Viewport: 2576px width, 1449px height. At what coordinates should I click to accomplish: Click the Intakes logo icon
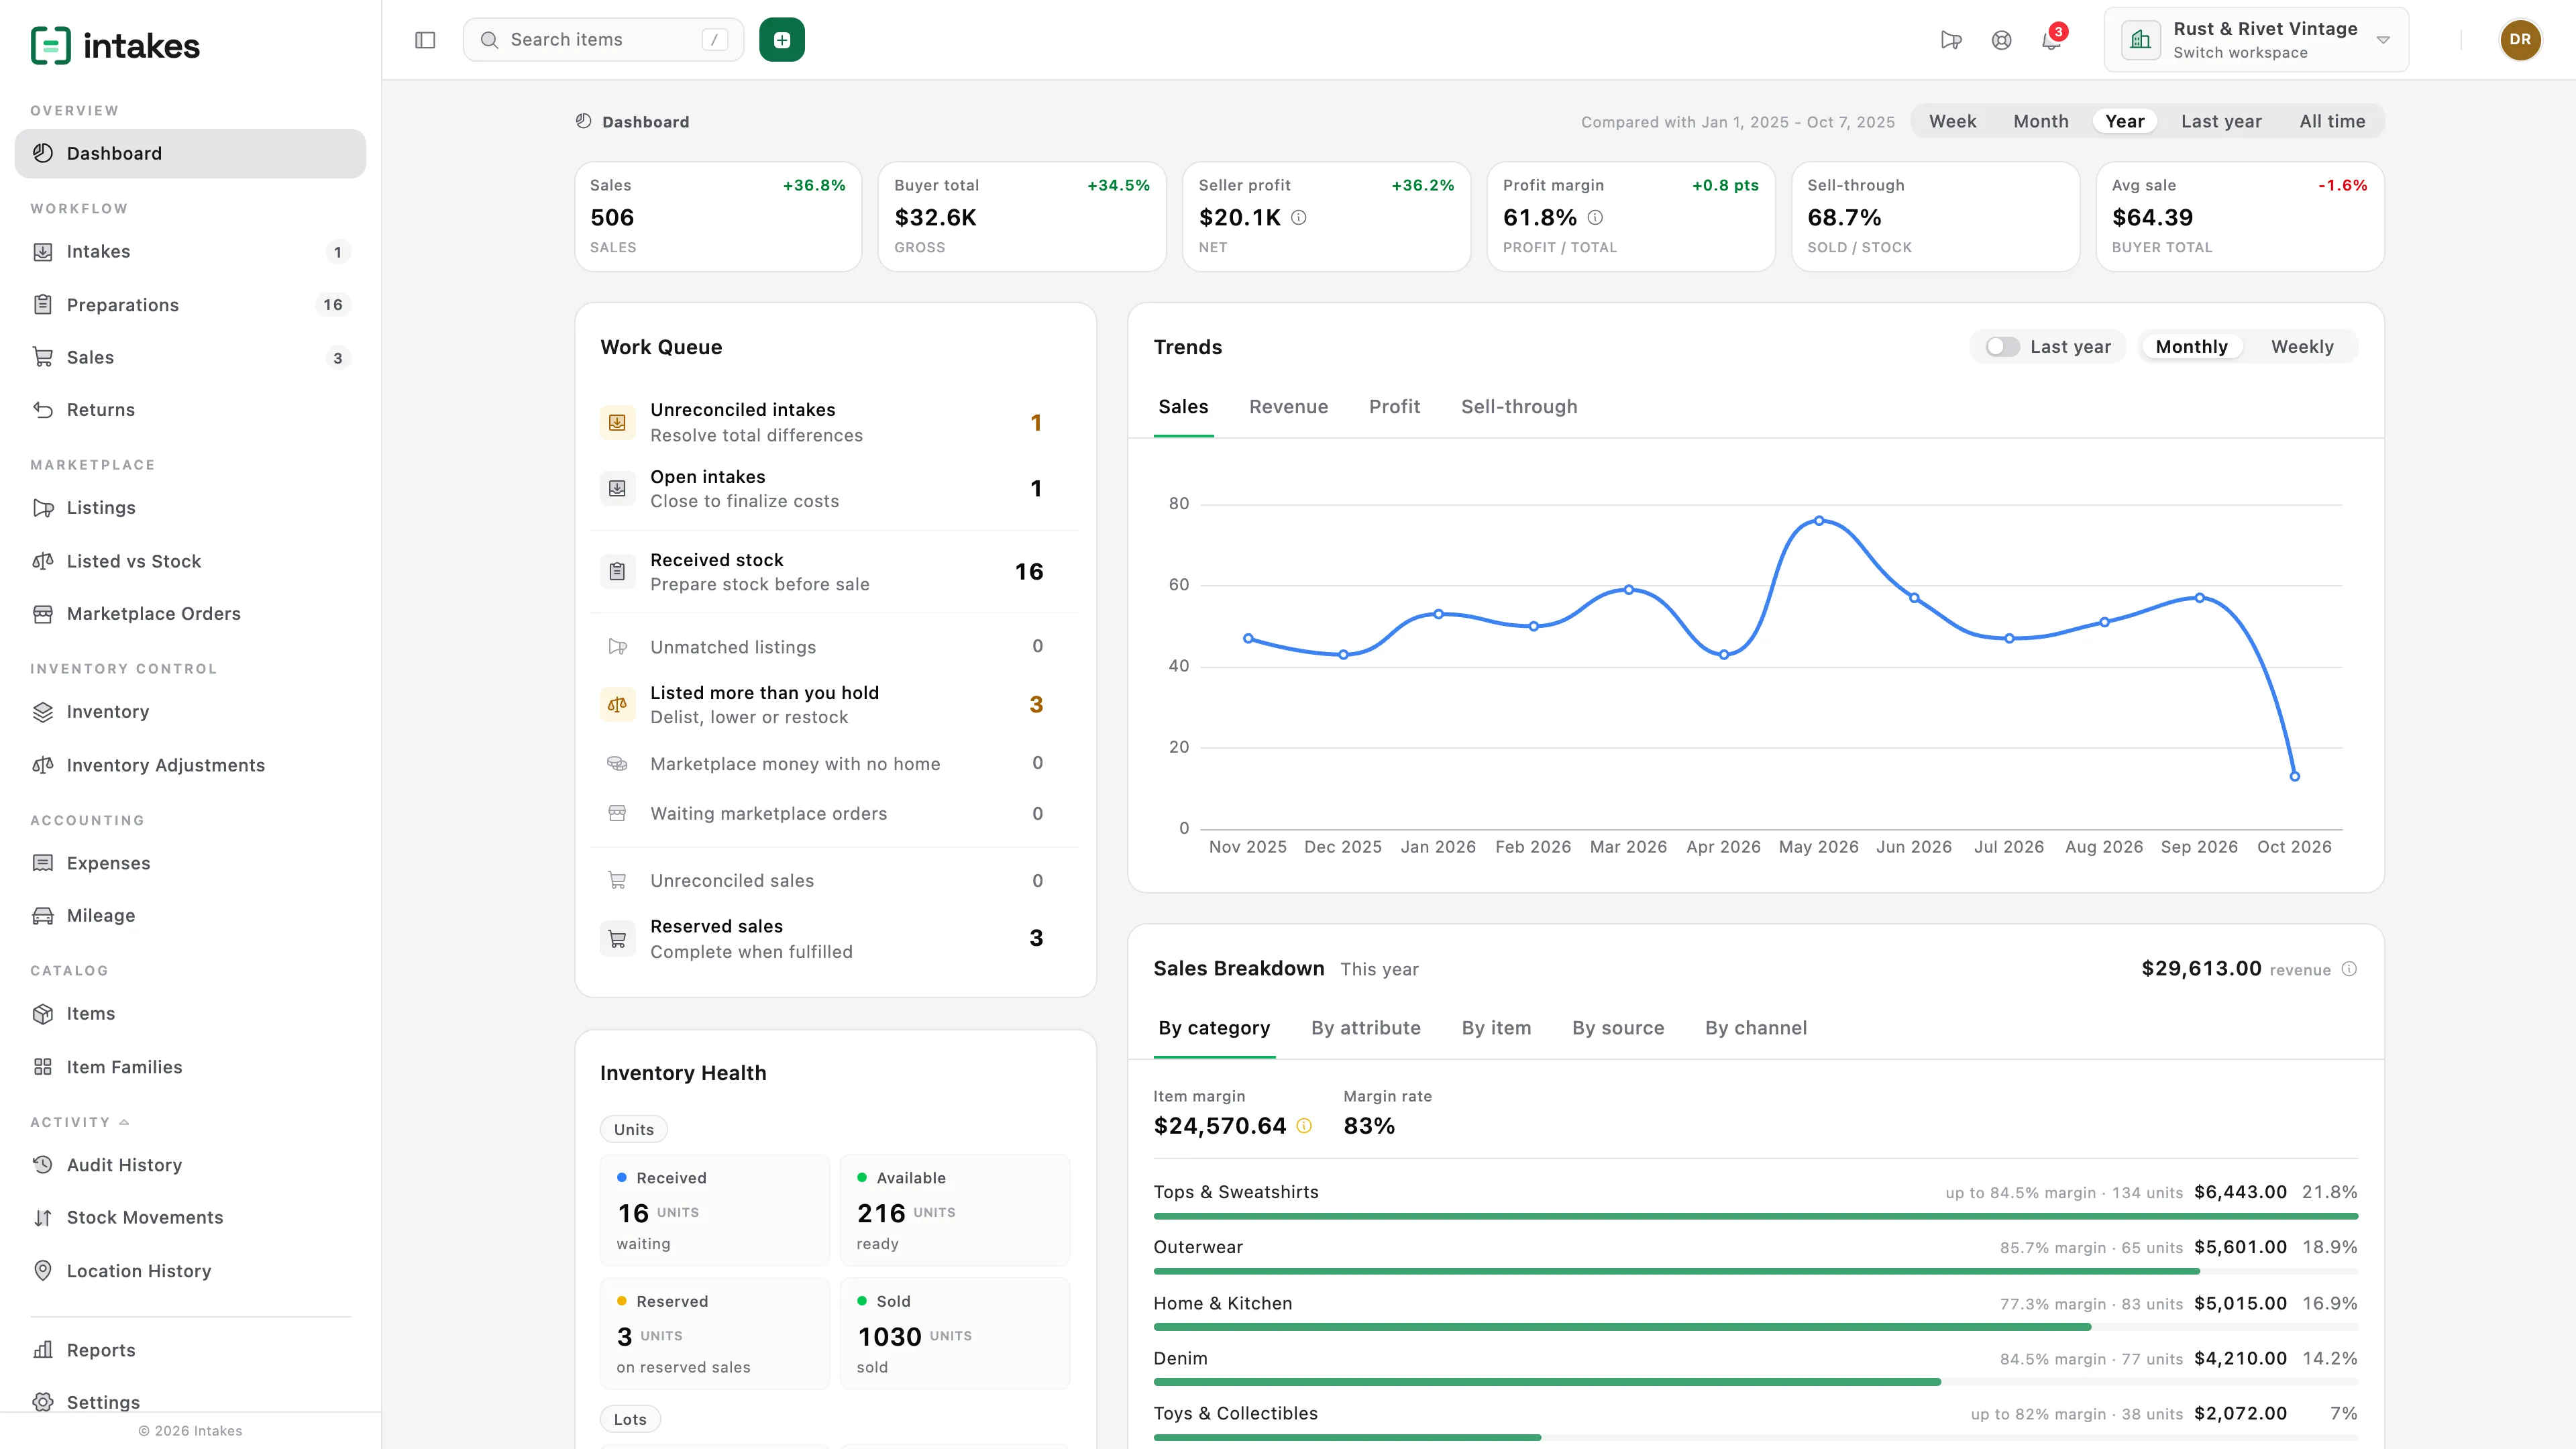click(51, 45)
